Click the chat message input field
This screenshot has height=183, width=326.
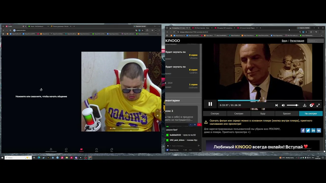(x=184, y=146)
